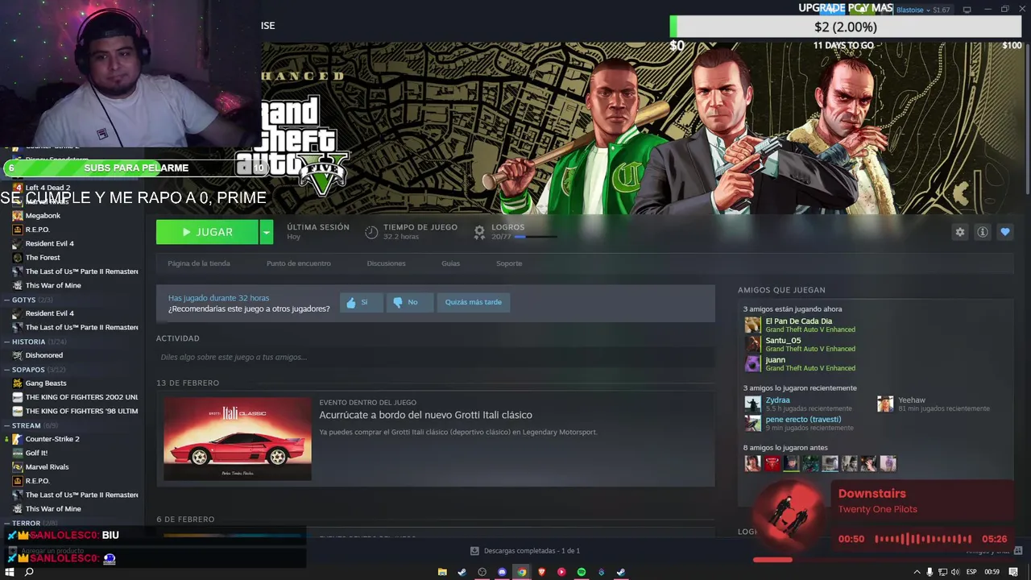Collapse the GOTYS library category
Viewport: 1031px width, 580px height.
point(7,300)
